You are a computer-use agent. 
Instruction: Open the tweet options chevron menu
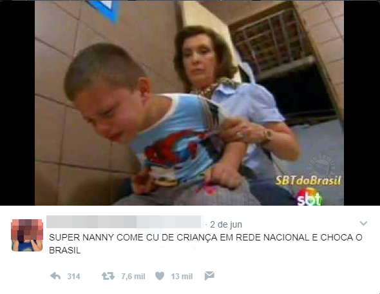point(363,223)
